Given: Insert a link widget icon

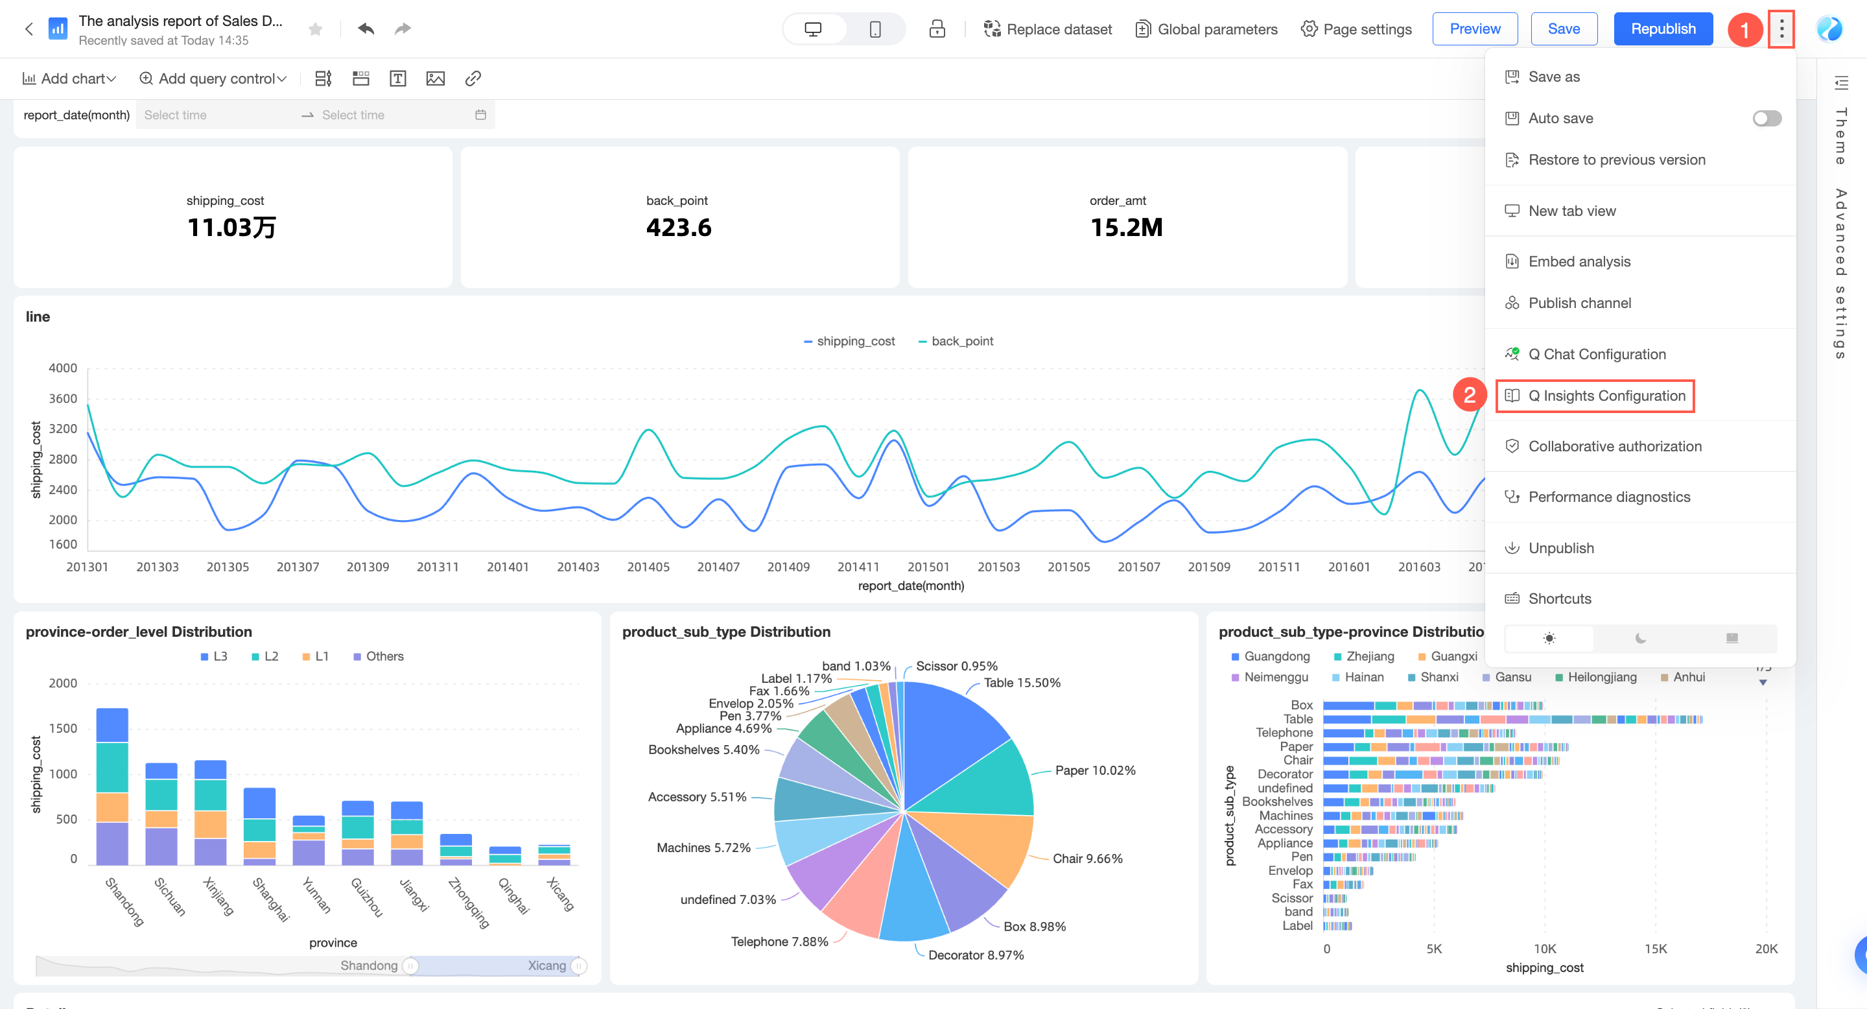Looking at the screenshot, I should click(473, 78).
